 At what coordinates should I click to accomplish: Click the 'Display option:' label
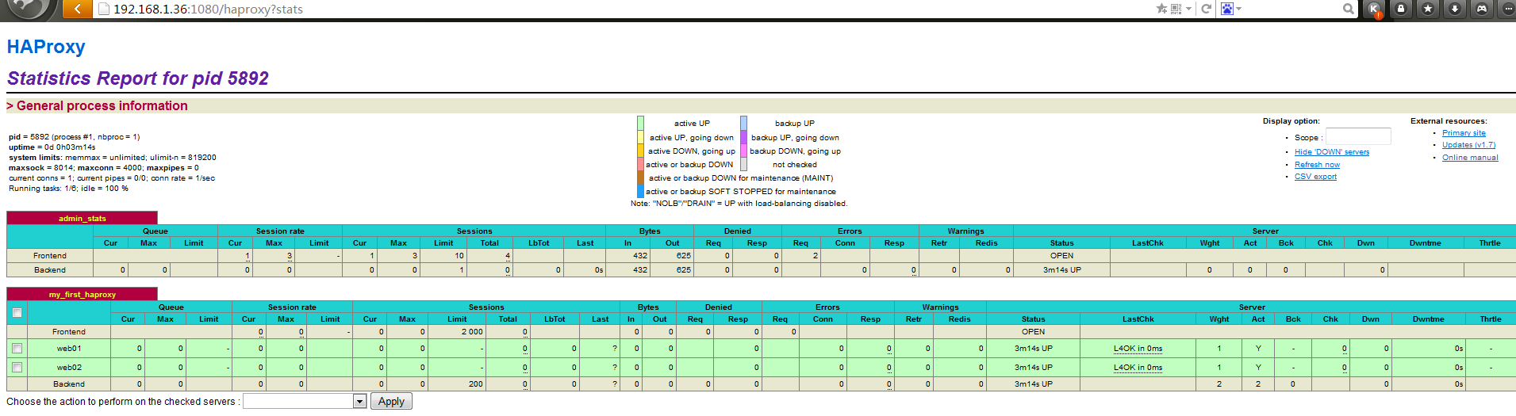pyautogui.click(x=1291, y=120)
